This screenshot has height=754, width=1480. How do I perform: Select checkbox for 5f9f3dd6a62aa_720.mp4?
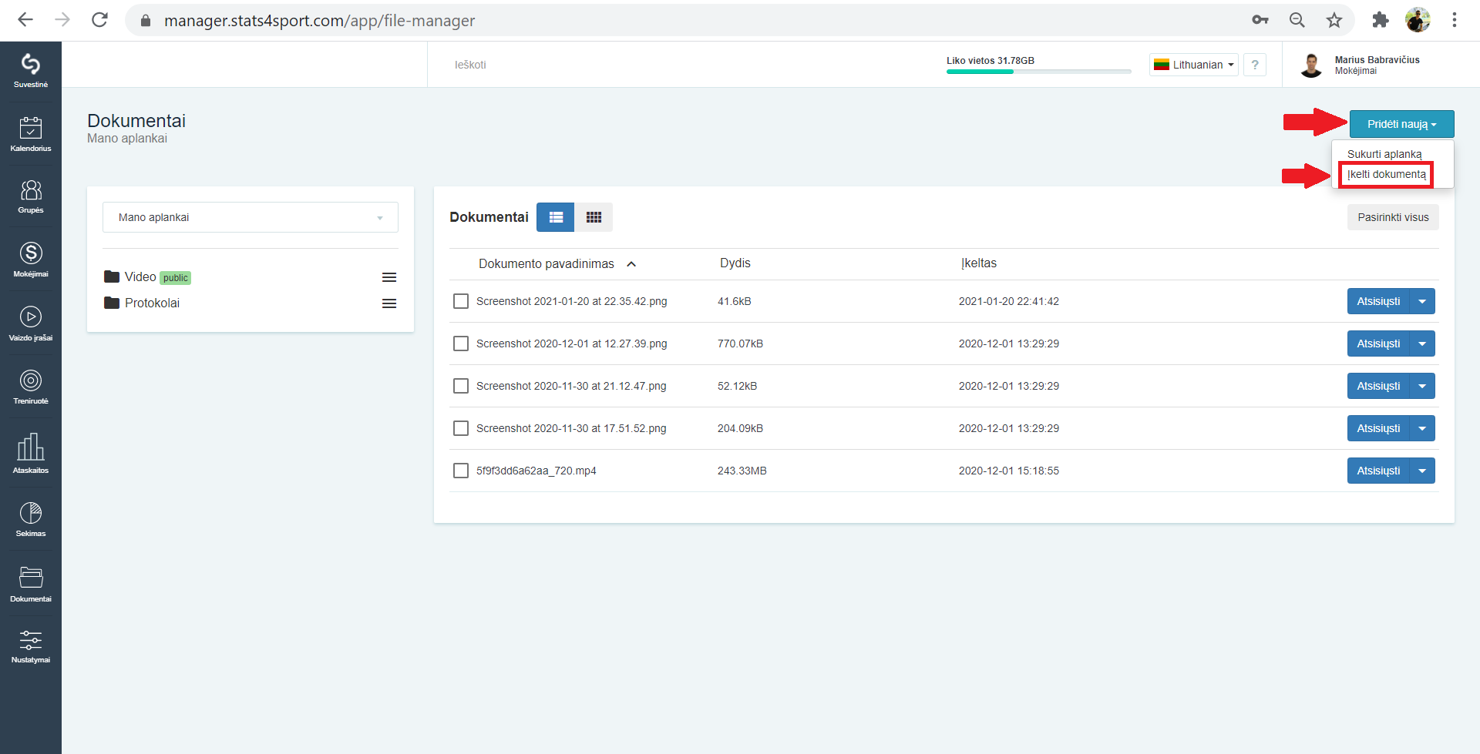[461, 471]
